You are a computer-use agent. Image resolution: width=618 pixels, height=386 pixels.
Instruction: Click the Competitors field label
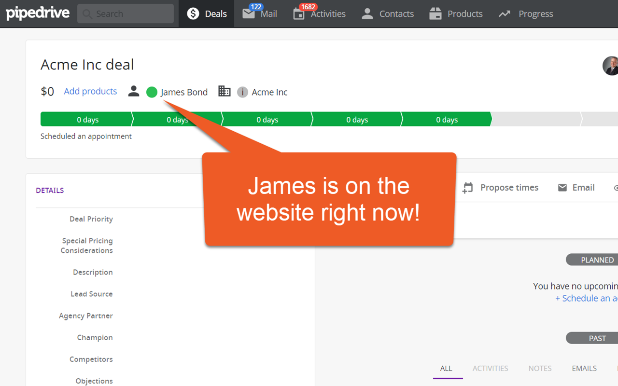pos(91,359)
